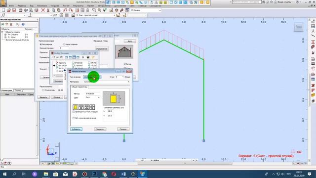Toggle the Wind checkbox under building preview
The width and height of the screenshot is (316, 178).
(x=125, y=64)
